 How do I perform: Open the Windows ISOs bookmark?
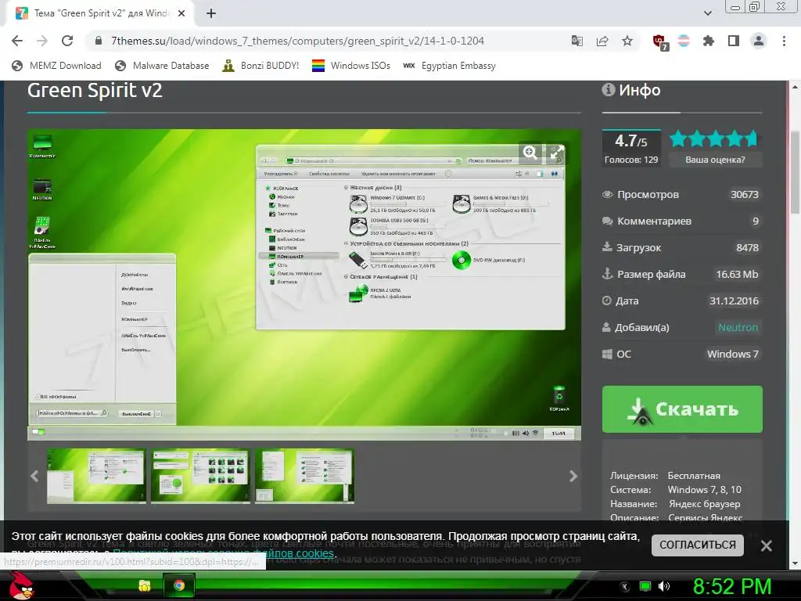click(x=351, y=66)
